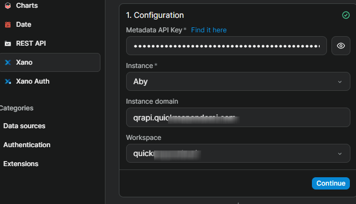The height and width of the screenshot is (204, 356).
Task: Choose the Authentication category
Action: click(27, 145)
